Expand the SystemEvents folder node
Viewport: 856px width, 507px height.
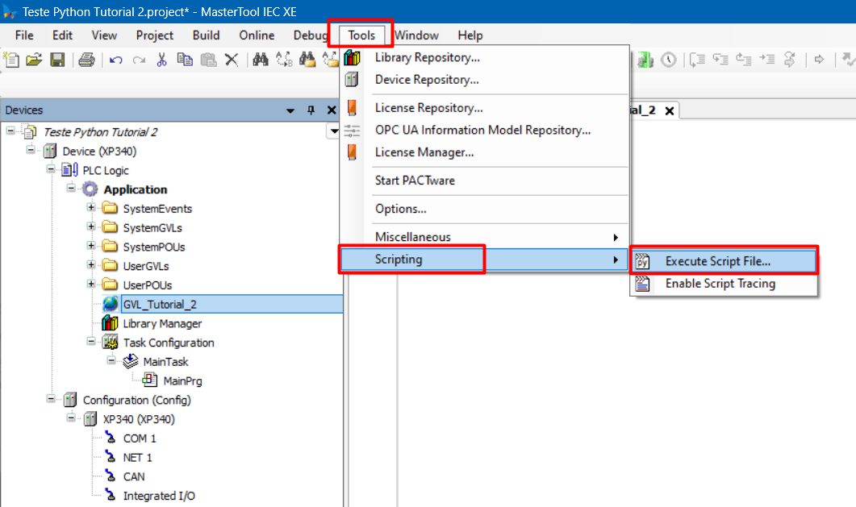[91, 209]
